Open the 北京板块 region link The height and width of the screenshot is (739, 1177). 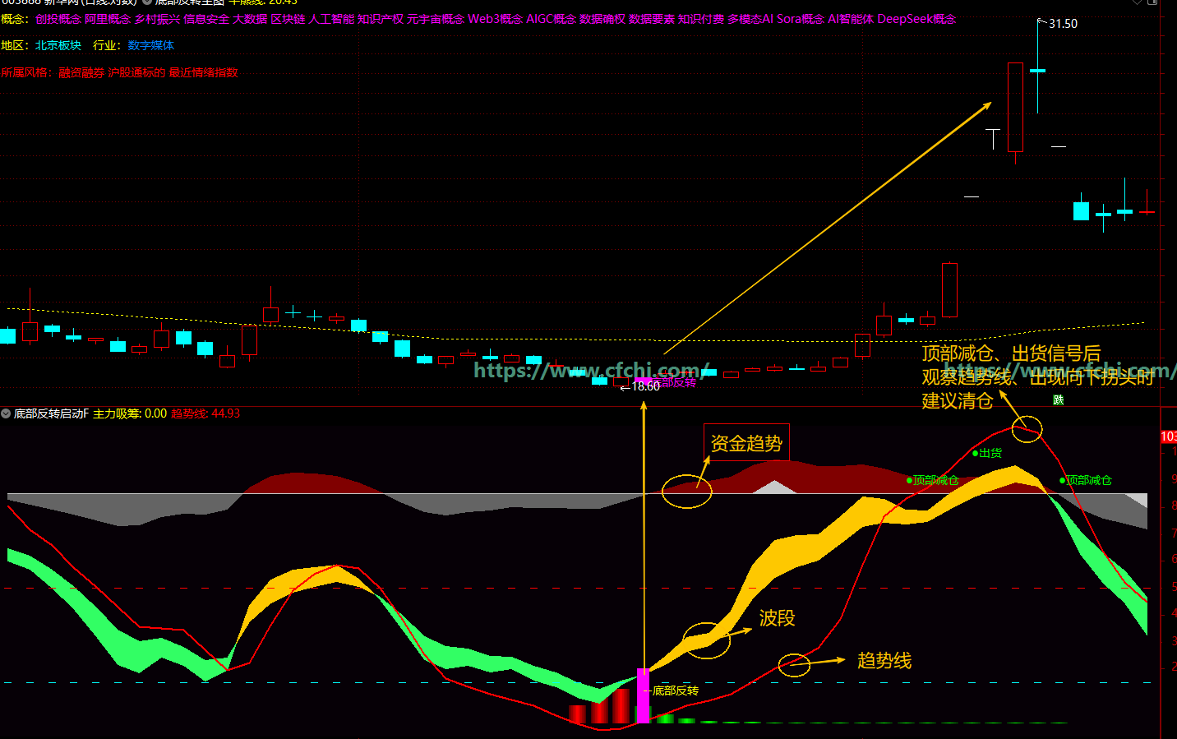point(58,45)
